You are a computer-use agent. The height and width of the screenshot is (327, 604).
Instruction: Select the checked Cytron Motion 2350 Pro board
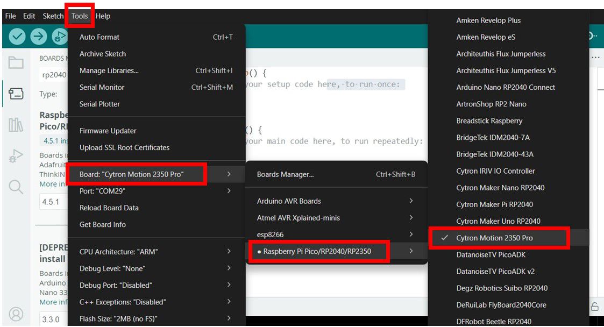[x=494, y=238]
